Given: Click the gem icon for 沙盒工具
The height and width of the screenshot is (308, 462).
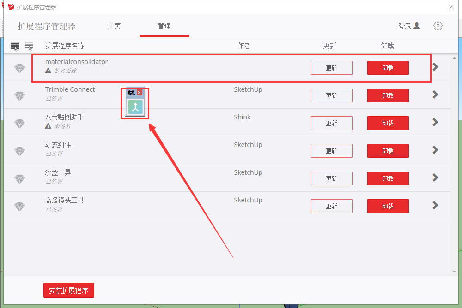Looking at the screenshot, I should click(20, 179).
